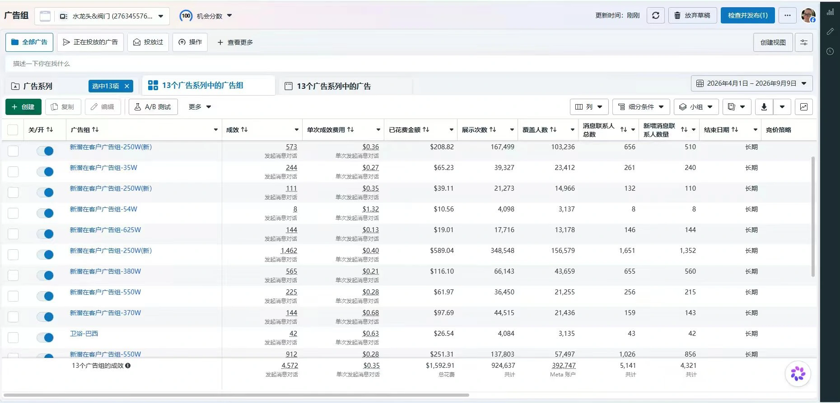Expand the 列 columns dropdown
The height and width of the screenshot is (403, 840).
[x=589, y=107]
